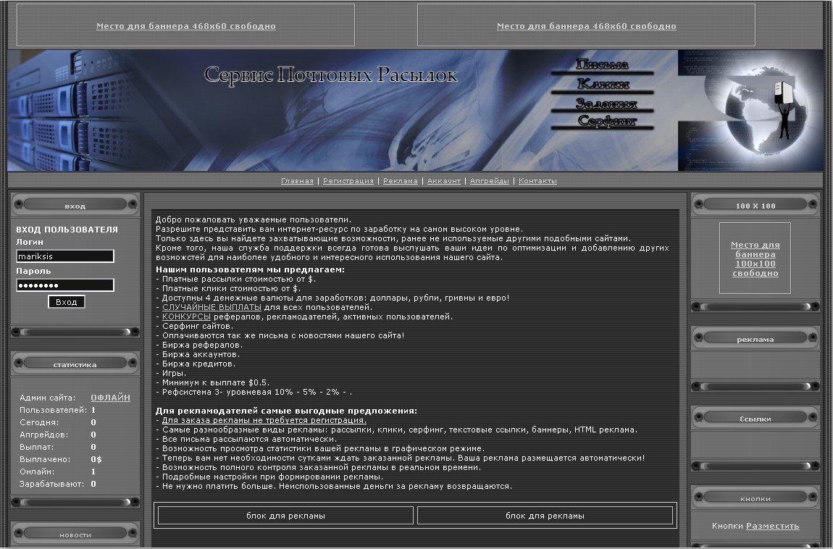The width and height of the screenshot is (833, 549).
Task: Follow the КОНКУРСЫ link
Action: [186, 317]
